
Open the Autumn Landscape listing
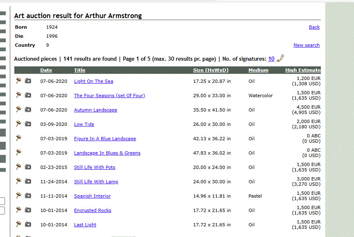95,110
